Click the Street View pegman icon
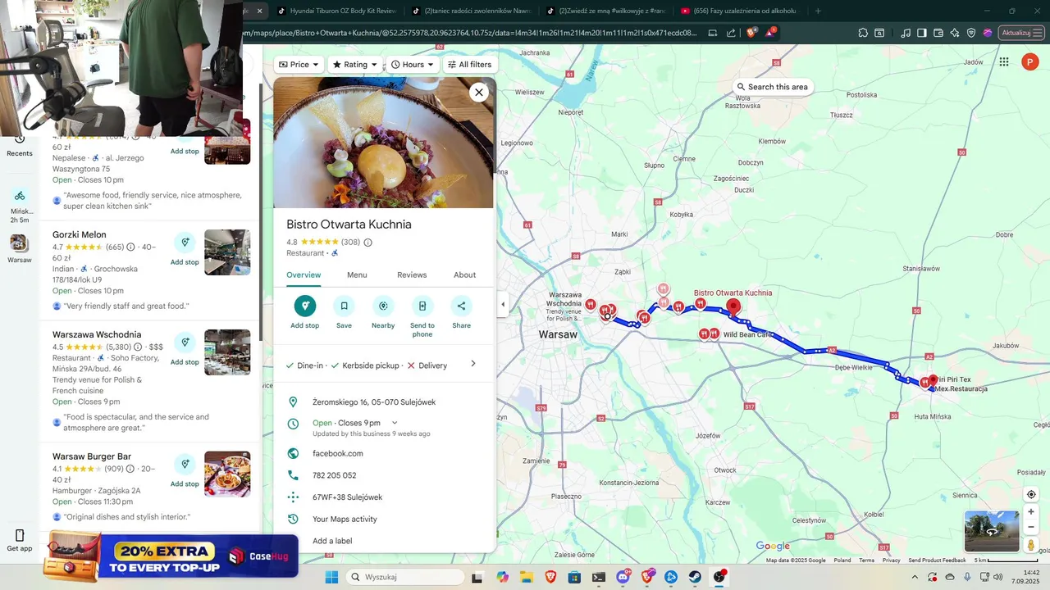 coord(1031,545)
